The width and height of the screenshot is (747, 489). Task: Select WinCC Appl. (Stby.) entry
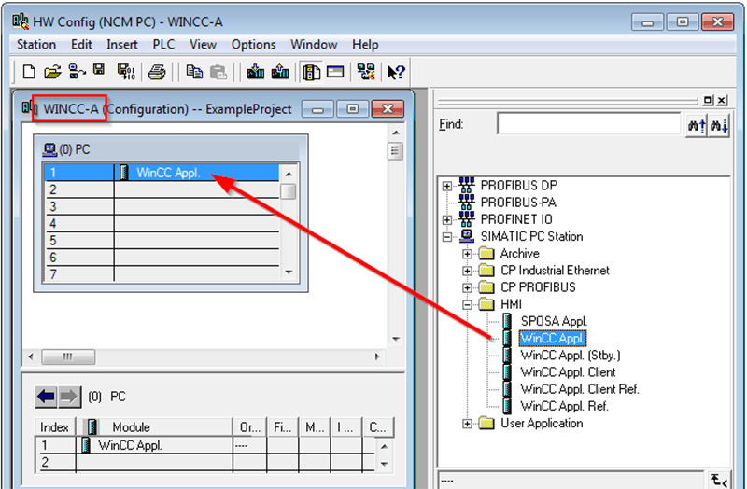(x=571, y=356)
